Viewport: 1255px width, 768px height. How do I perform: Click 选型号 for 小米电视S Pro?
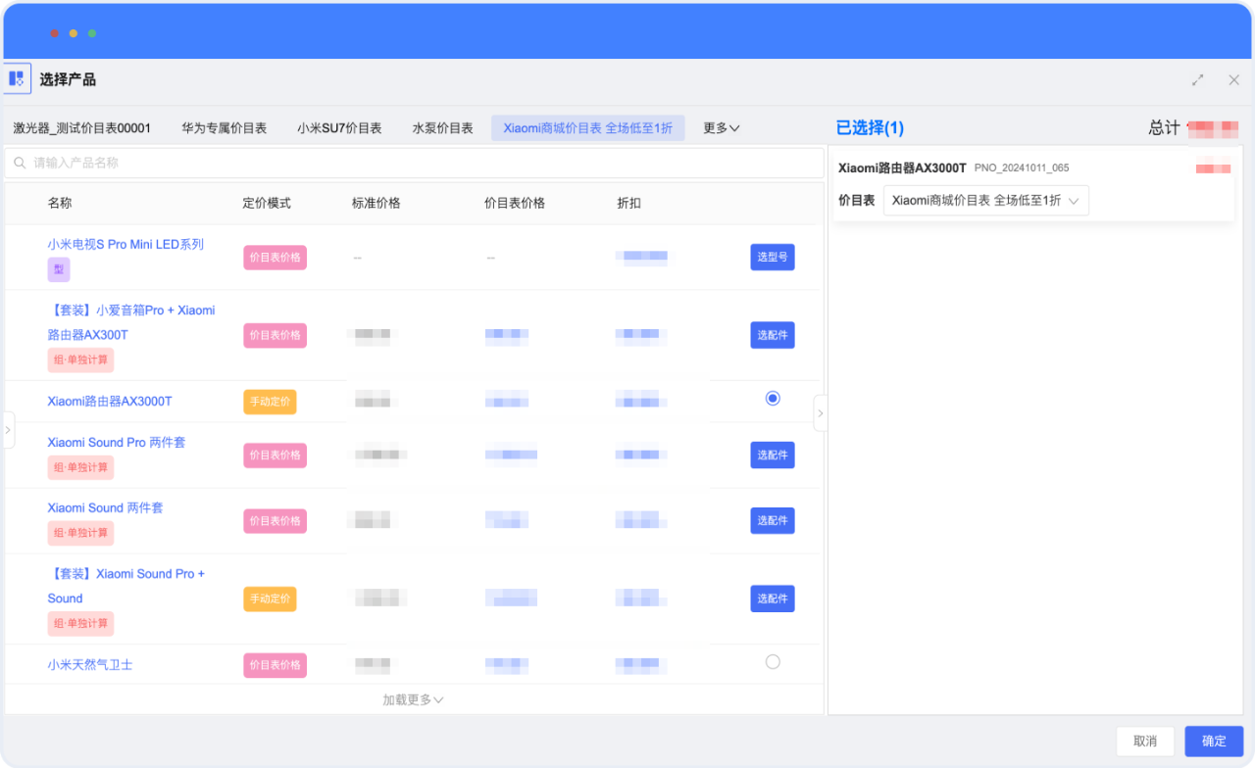773,257
